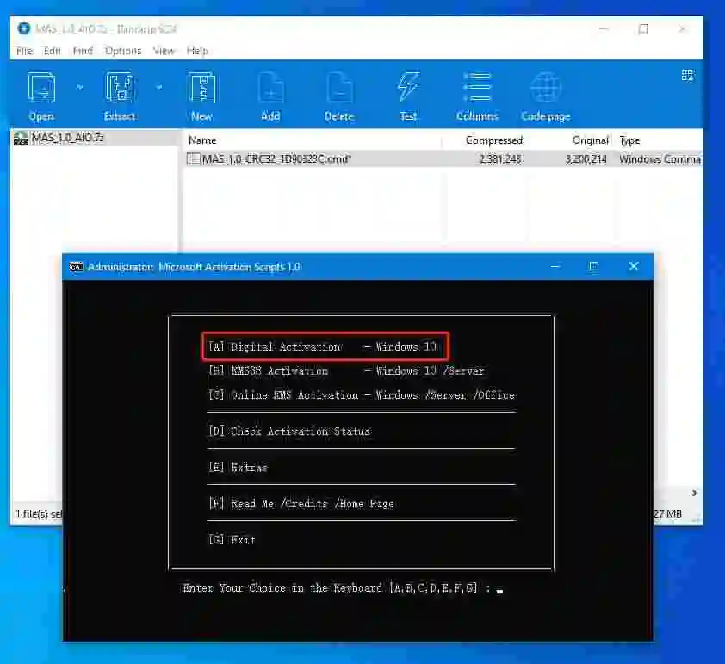Click the Code page globe icon
The width and height of the screenshot is (725, 664).
[546, 87]
